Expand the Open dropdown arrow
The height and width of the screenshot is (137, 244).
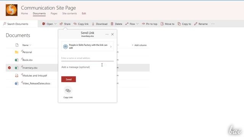tap(55, 24)
